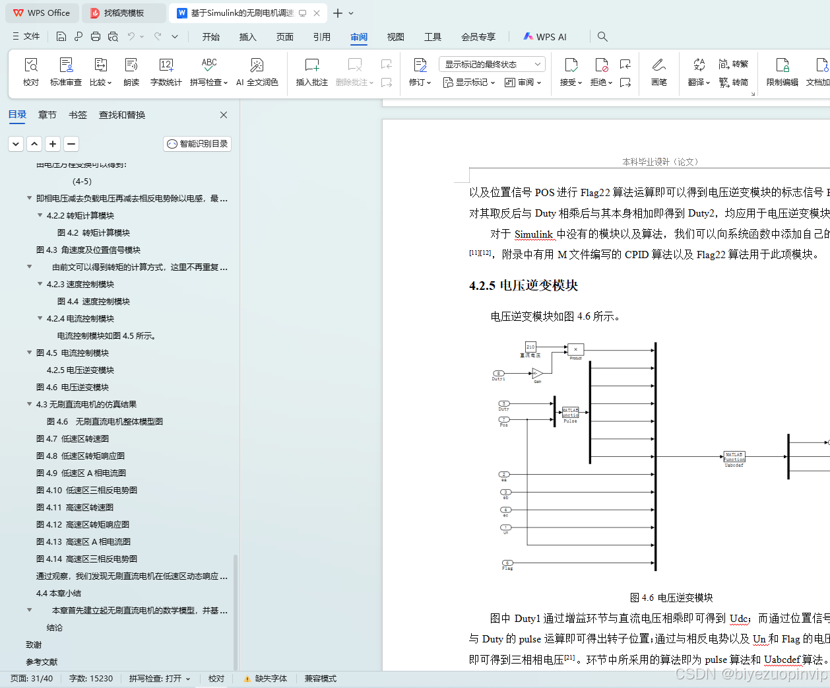Click 缺失字体 in the status bar
Viewport: 830px width, 688px height.
pos(265,679)
